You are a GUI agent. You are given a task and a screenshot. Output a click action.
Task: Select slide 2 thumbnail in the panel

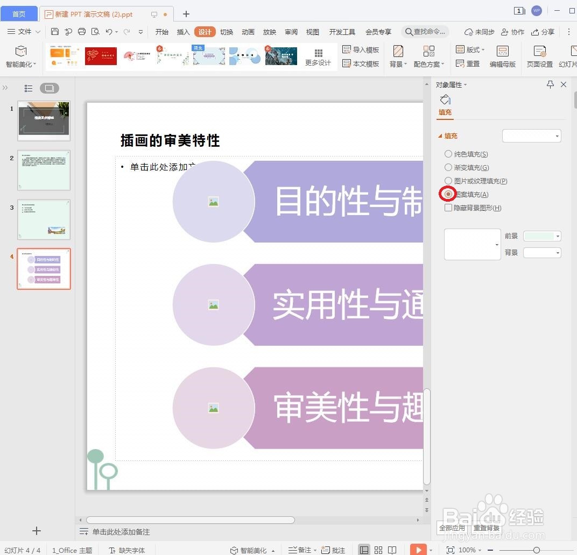click(44, 170)
